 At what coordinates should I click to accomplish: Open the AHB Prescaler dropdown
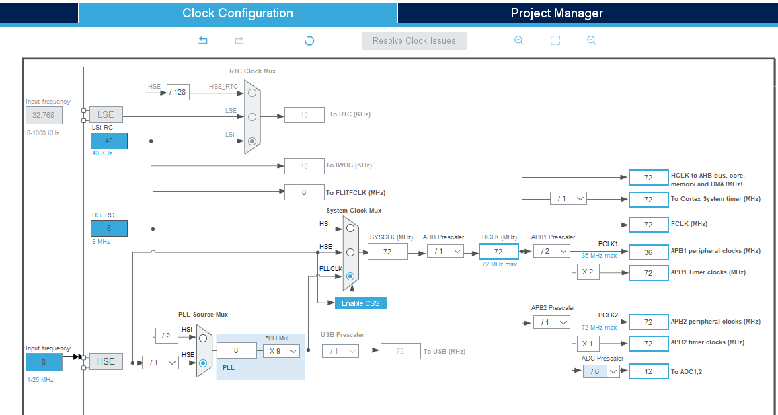click(445, 251)
